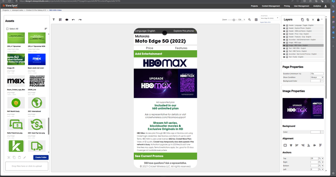Click the fill container alignment icon
Image resolution: width=336 pixels, height=177 pixels.
click(285, 145)
